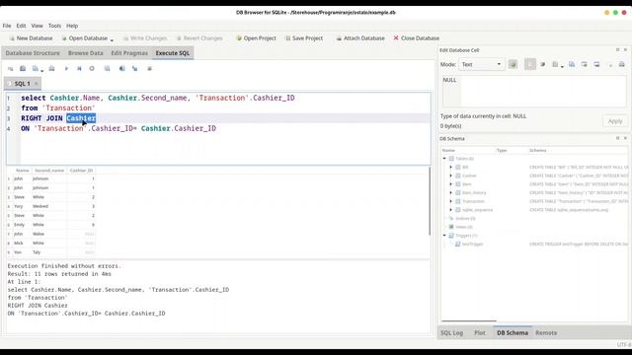This screenshot has height=355, width=632.
Task: Close the SQL 1 tab
Action: (36, 84)
